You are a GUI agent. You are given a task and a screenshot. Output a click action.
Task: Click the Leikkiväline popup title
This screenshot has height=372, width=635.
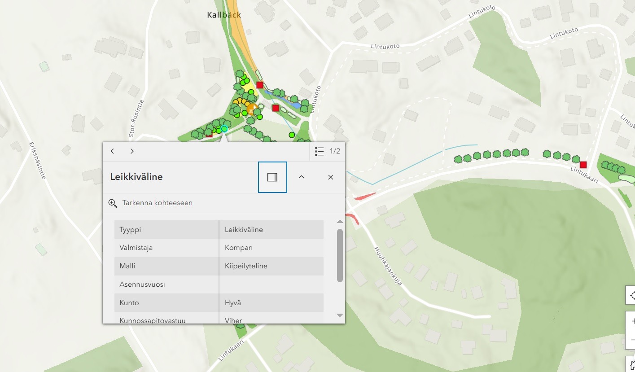(x=136, y=177)
